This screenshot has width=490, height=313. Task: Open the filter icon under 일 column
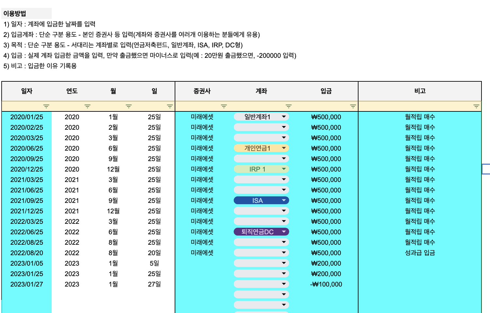[x=170, y=107]
